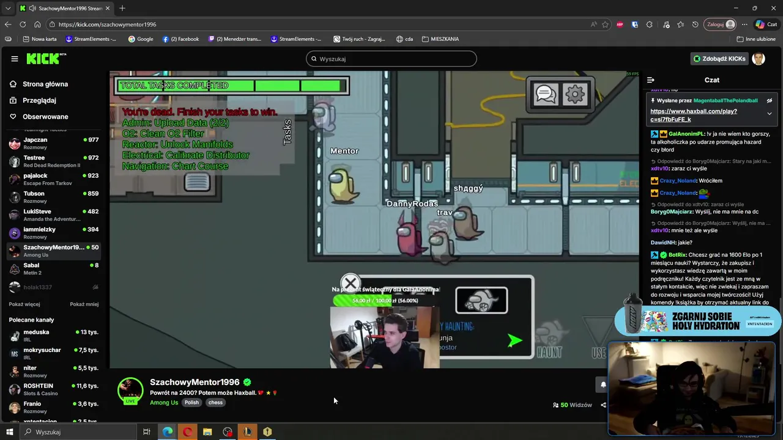Open the browser extensions puzzle icon
783x440 pixels.
(x=650, y=24)
